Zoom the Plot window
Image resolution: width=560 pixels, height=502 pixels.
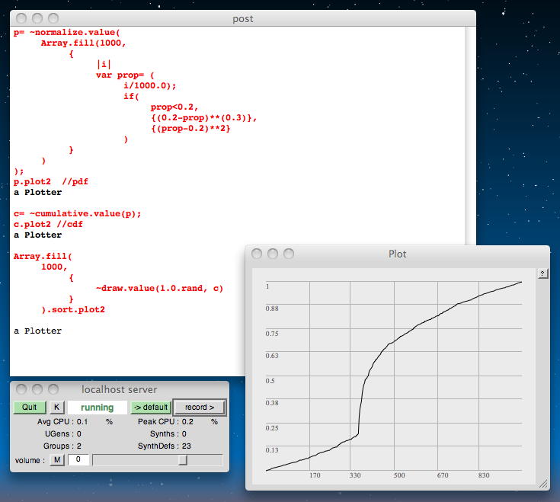288,254
